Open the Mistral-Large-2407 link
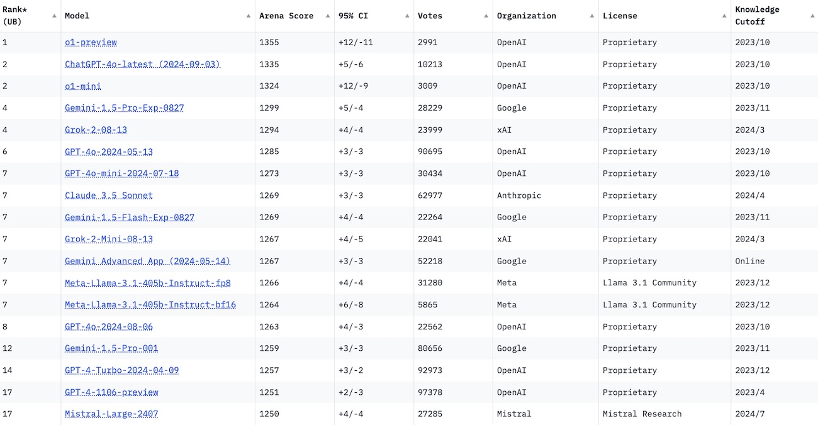 coord(111,414)
